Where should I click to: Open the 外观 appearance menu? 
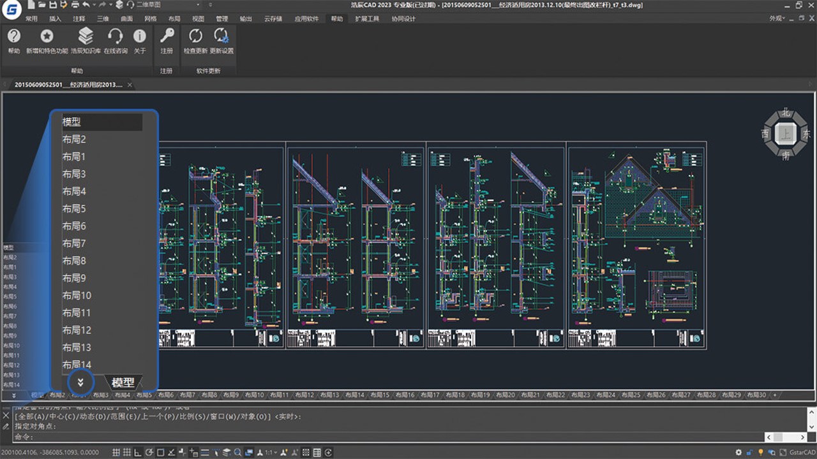click(777, 18)
